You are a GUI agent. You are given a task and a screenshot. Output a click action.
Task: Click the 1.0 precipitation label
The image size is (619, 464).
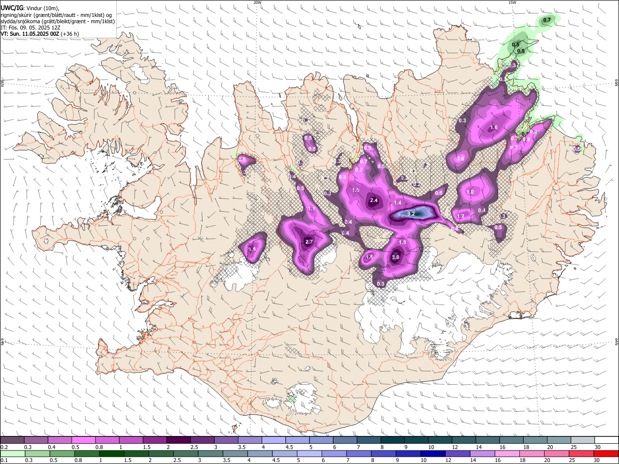click(x=470, y=192)
